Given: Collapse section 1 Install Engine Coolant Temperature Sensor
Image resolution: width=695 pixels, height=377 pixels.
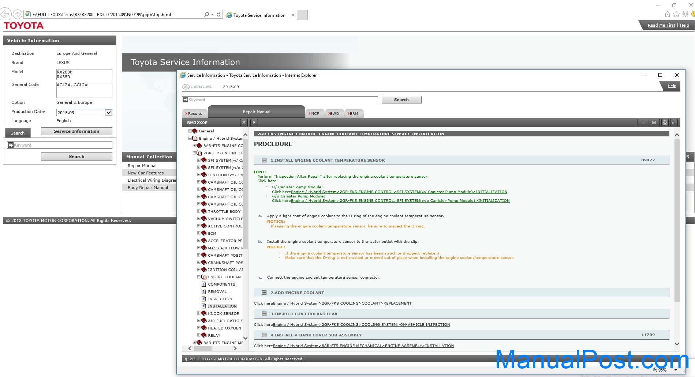Looking at the screenshot, I should 264,160.
